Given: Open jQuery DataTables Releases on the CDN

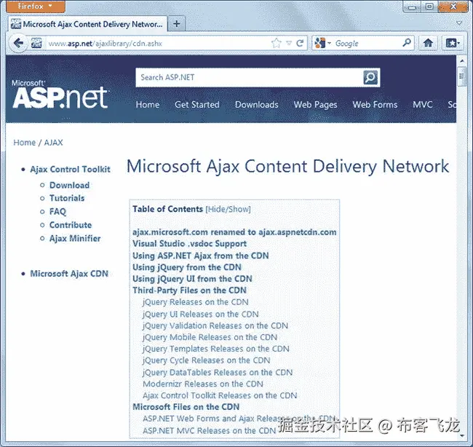Looking at the screenshot, I should click(x=218, y=373).
